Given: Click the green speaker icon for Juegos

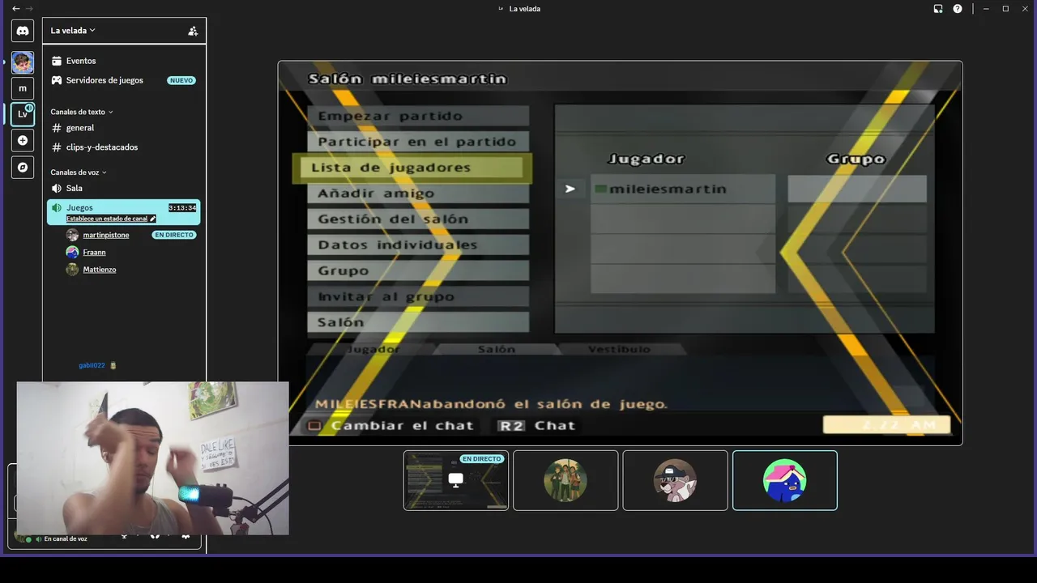Looking at the screenshot, I should pyautogui.click(x=57, y=208).
